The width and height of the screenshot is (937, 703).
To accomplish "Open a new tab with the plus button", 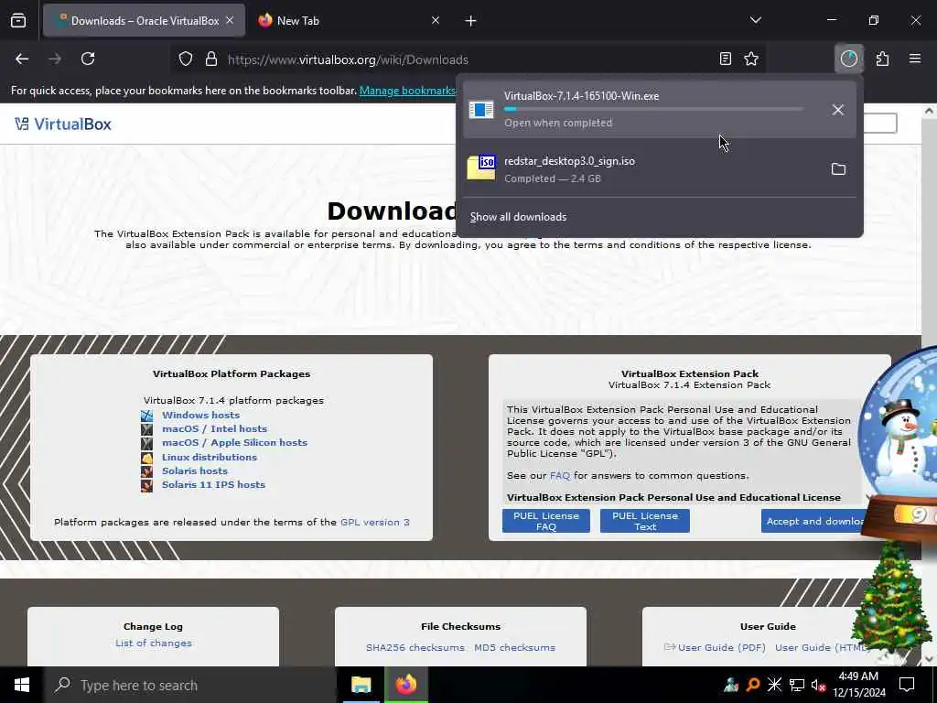I will click(470, 21).
